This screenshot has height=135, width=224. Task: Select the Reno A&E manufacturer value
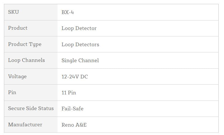(74, 125)
